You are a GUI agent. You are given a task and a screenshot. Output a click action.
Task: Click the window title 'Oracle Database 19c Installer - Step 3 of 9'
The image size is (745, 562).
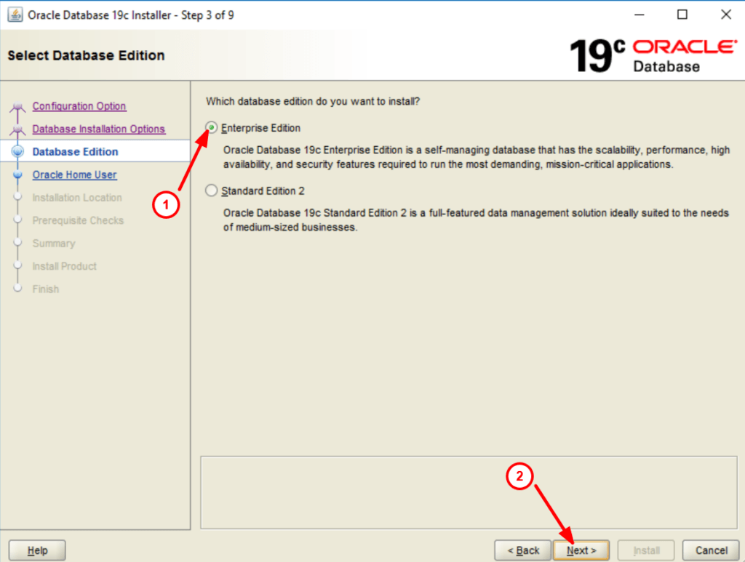131,15
